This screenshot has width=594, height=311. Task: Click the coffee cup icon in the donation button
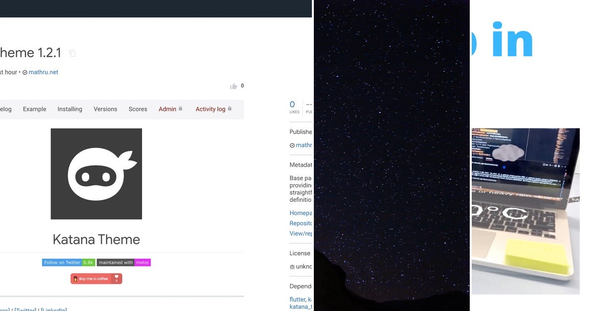[x=75, y=279]
